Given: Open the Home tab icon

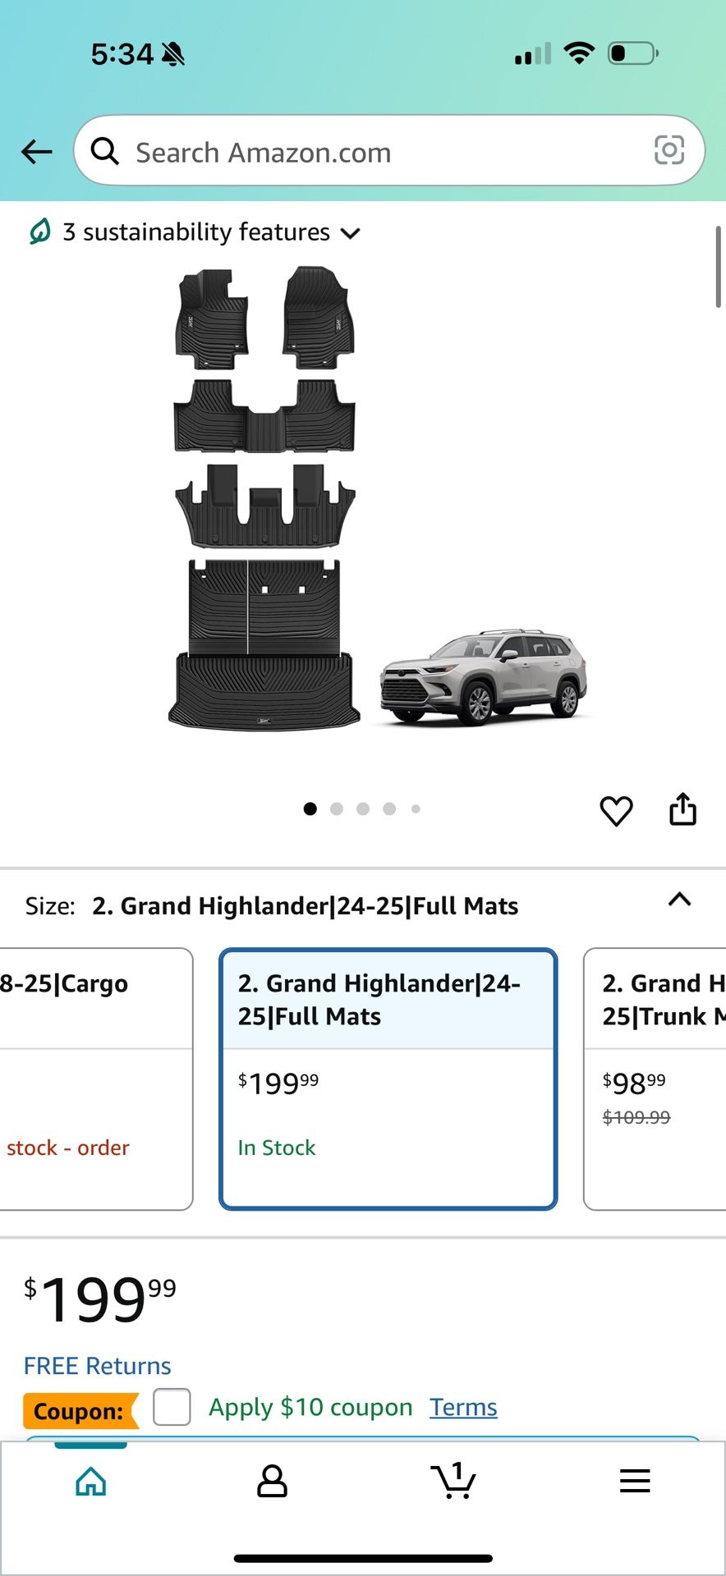Looking at the screenshot, I should pyautogui.click(x=91, y=1481).
